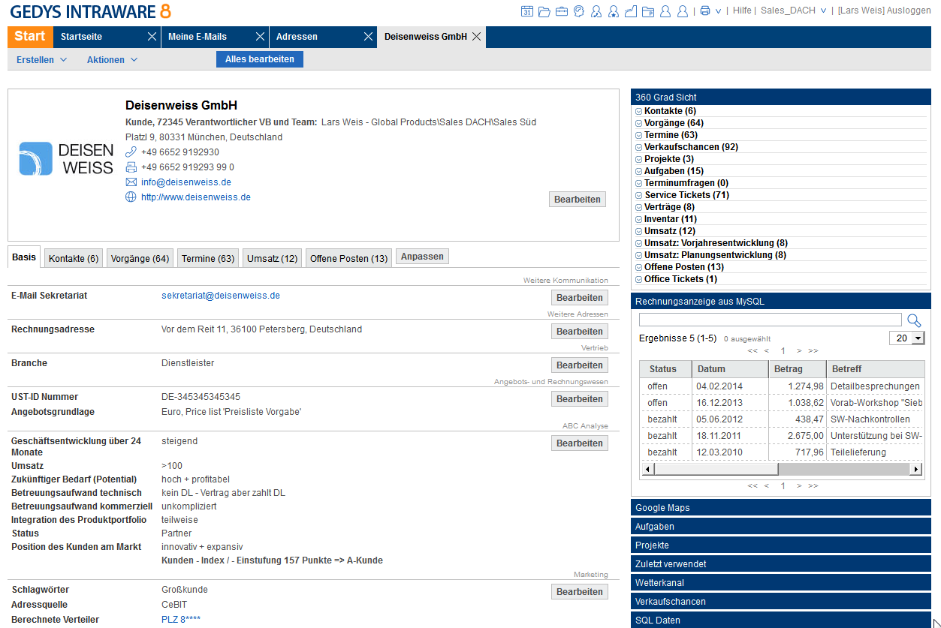The height and width of the screenshot is (628, 941).
Task: Open the Umsatz (12) sub-tab
Action: (x=273, y=258)
